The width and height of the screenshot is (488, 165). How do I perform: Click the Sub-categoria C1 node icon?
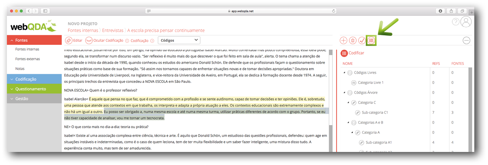358,112
